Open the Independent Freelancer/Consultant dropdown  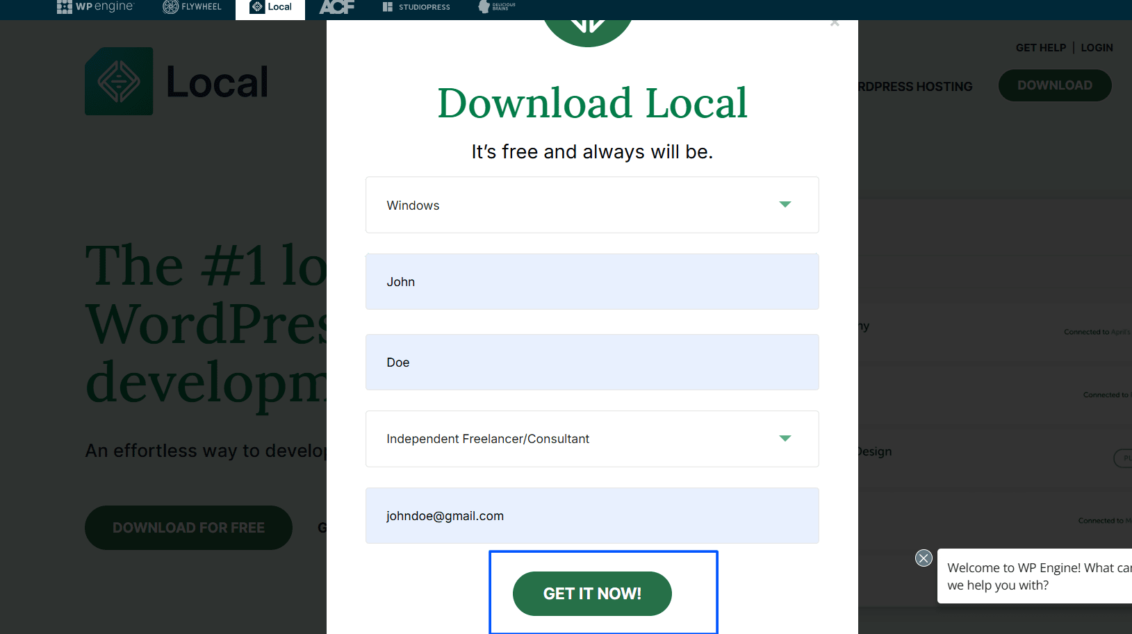point(592,439)
